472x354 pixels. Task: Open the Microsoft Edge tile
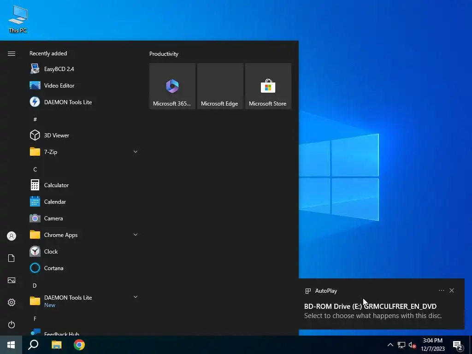click(x=220, y=86)
